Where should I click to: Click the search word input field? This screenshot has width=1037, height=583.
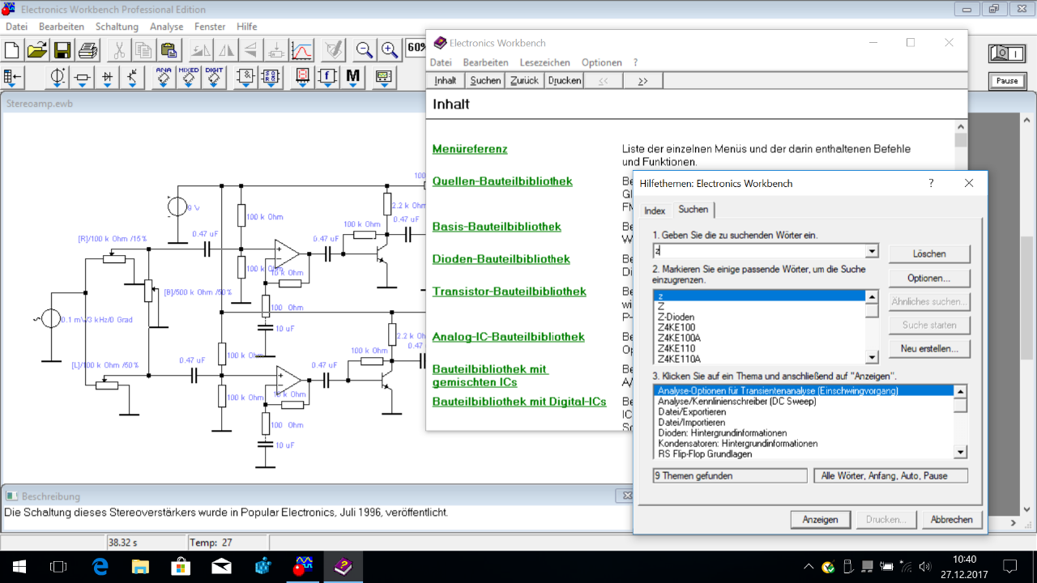[759, 252]
